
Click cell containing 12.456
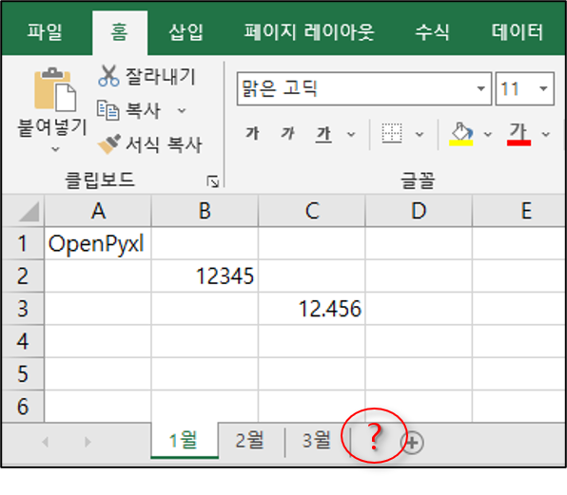click(312, 309)
